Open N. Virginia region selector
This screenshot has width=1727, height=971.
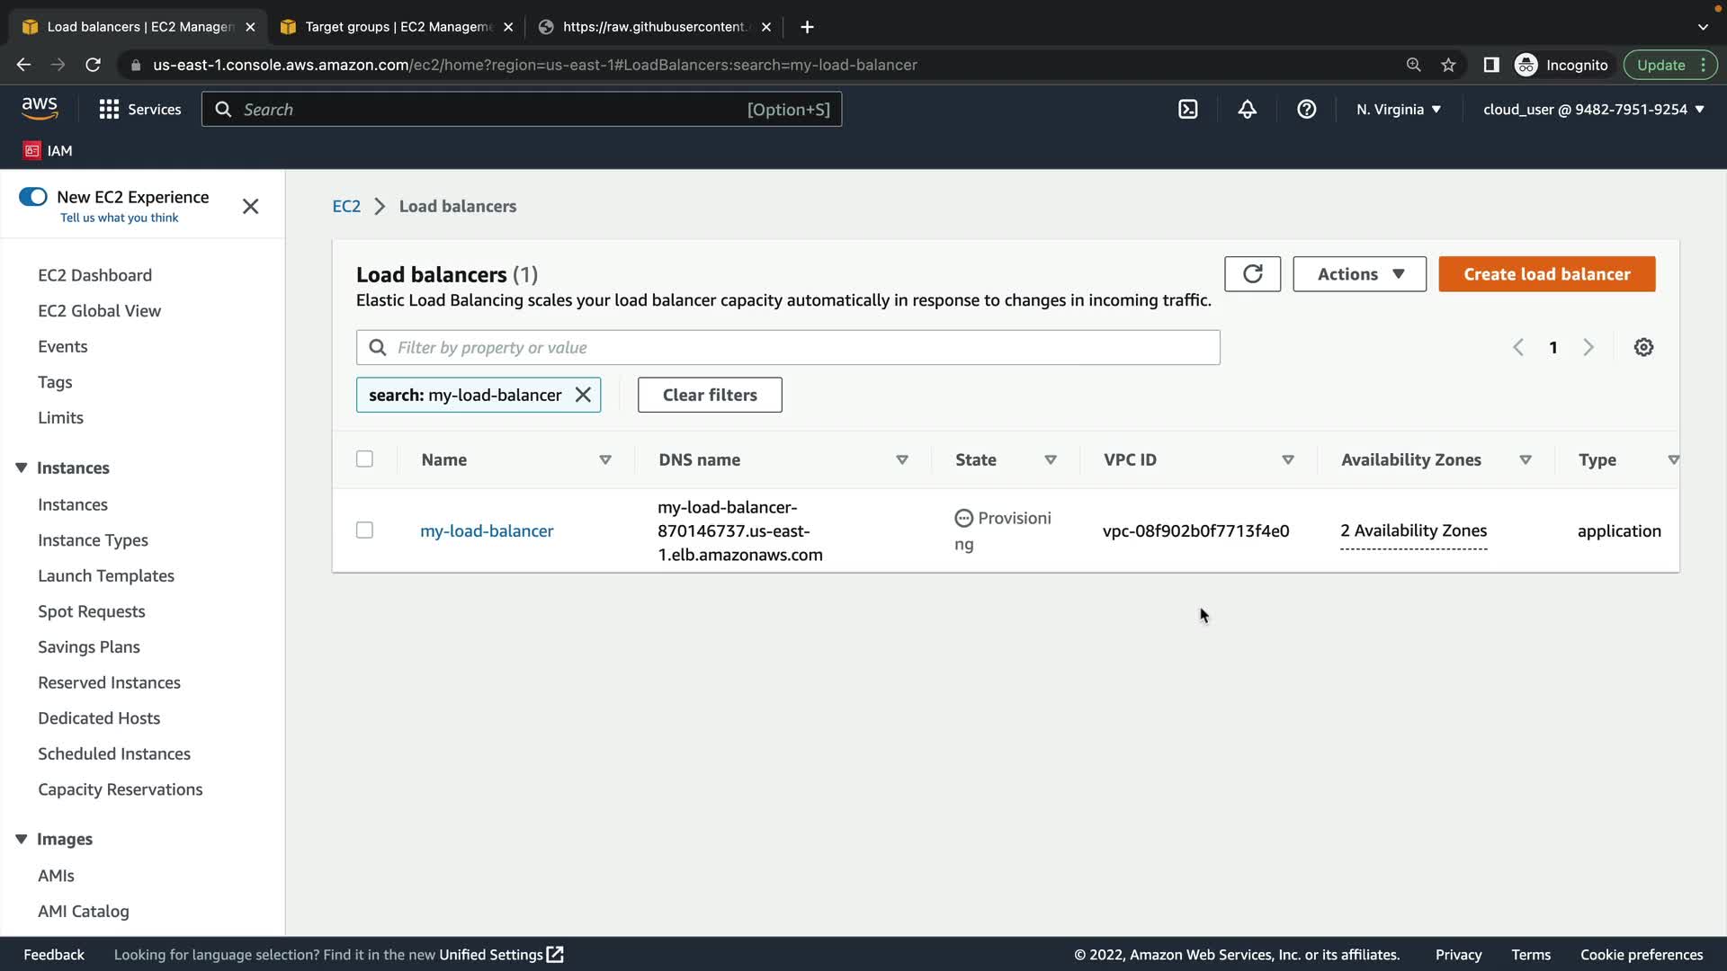coord(1398,109)
